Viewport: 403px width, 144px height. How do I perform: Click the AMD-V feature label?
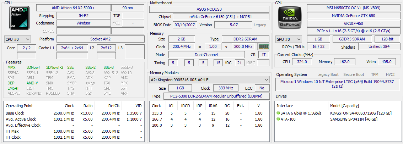(32, 83)
